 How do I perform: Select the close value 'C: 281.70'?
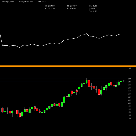click(50, 8)
